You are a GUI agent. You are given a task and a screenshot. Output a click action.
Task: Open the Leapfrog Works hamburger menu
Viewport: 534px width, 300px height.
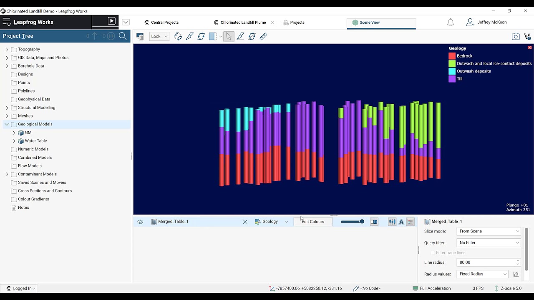[x=6, y=22]
